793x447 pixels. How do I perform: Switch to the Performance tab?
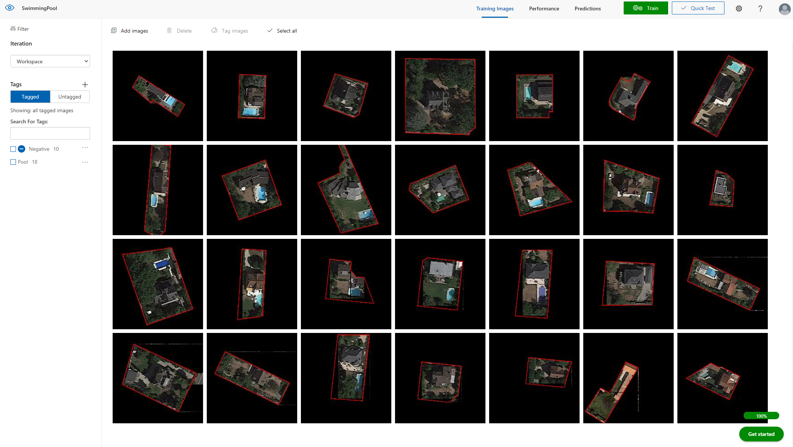click(544, 9)
